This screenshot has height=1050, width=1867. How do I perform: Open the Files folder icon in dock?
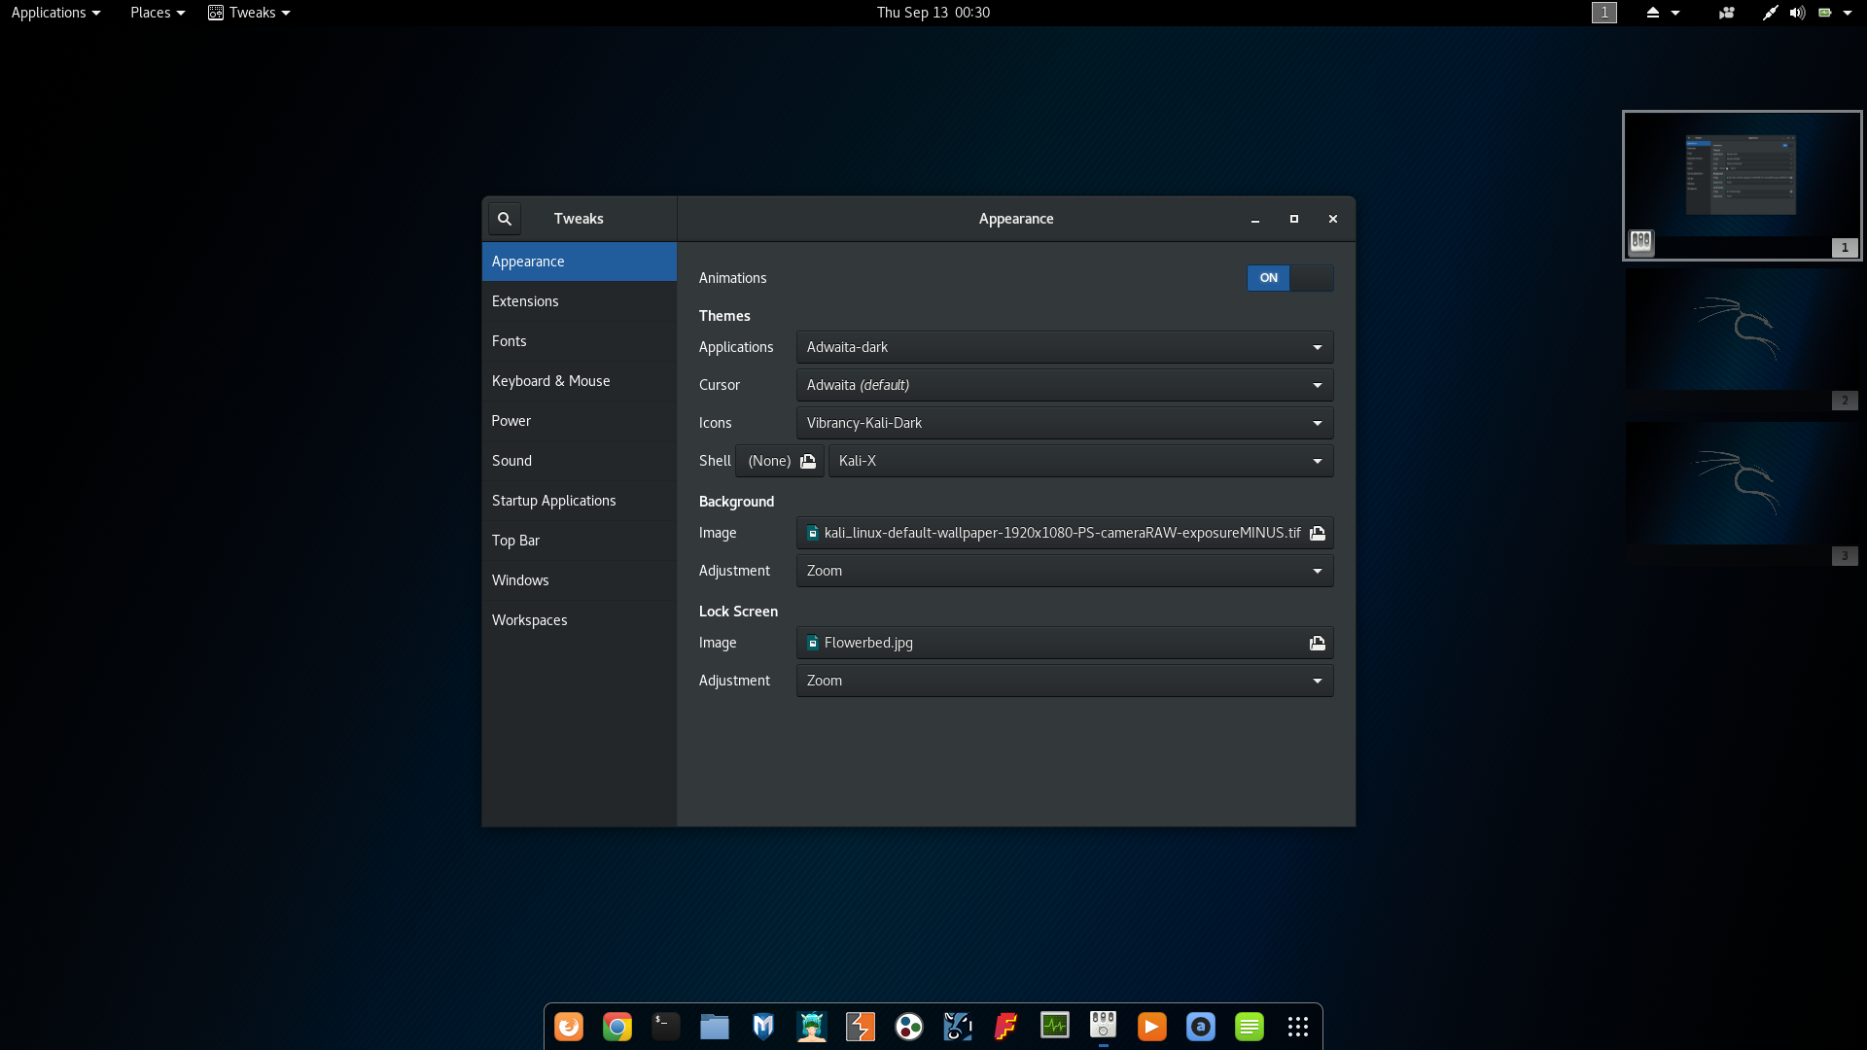coord(715,1027)
